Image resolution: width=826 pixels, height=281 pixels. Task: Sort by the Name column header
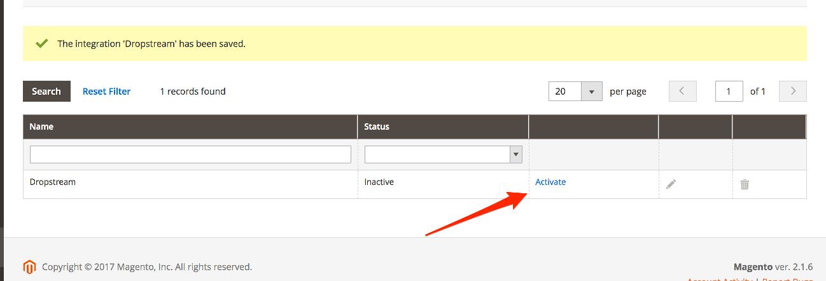click(x=190, y=127)
